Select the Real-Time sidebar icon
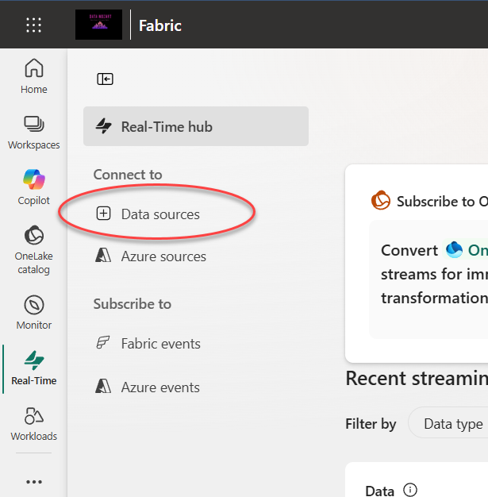 [33, 368]
